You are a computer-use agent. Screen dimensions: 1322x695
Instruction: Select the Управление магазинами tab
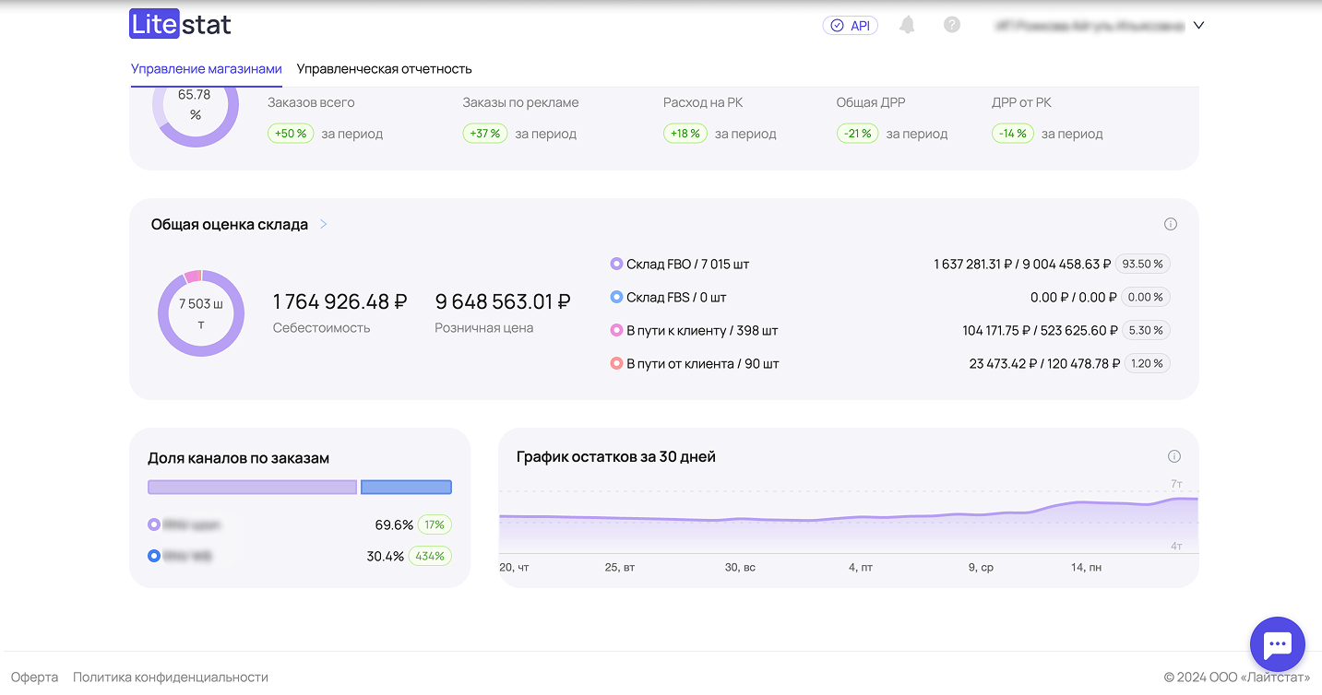point(206,68)
